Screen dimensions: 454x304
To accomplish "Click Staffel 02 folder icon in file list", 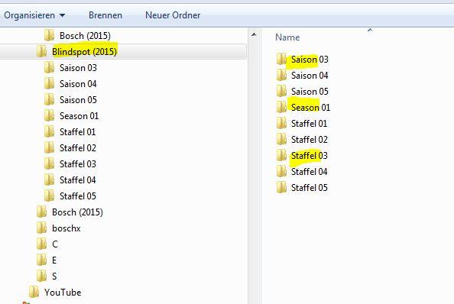I will click(281, 139).
